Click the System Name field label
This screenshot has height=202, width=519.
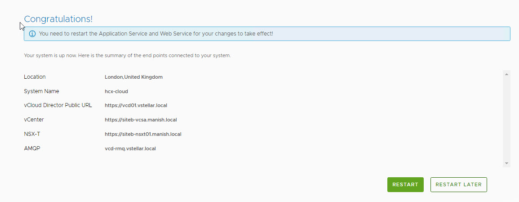[41, 91]
